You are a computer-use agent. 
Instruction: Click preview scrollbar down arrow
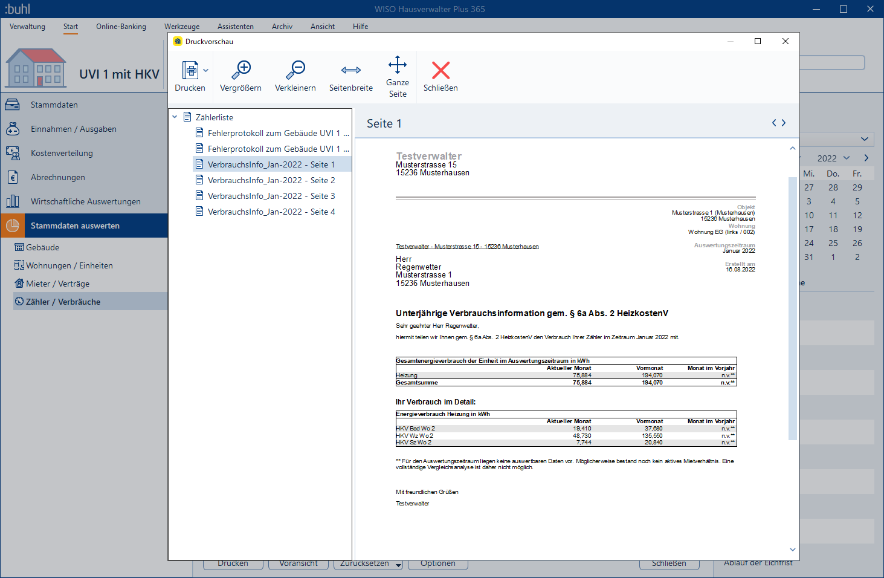pyautogui.click(x=793, y=550)
